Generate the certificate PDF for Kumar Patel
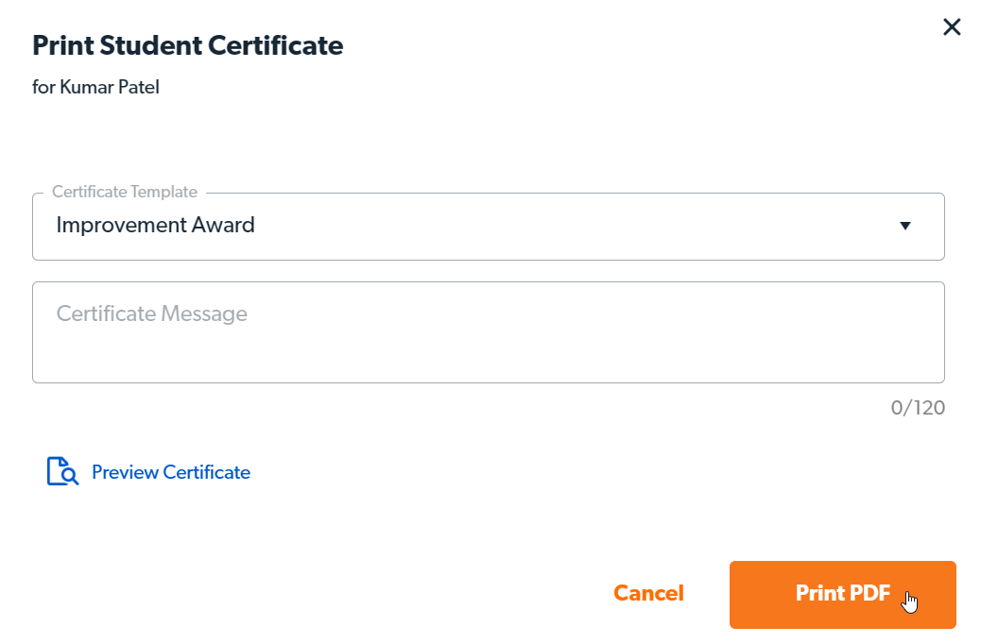Viewport: 981px width, 644px height. [x=842, y=594]
